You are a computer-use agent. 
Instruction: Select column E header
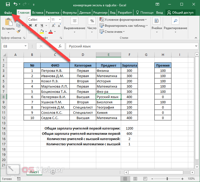(x=109, y=55)
